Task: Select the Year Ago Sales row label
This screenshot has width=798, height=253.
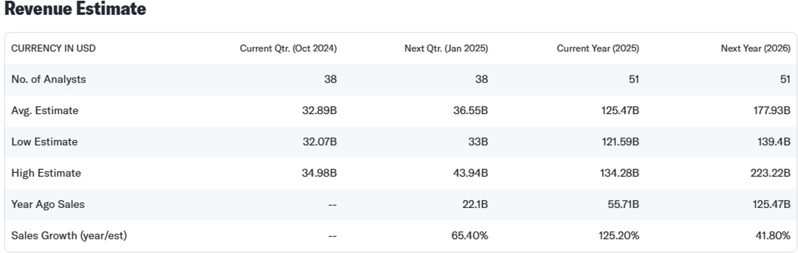Action: (x=47, y=204)
